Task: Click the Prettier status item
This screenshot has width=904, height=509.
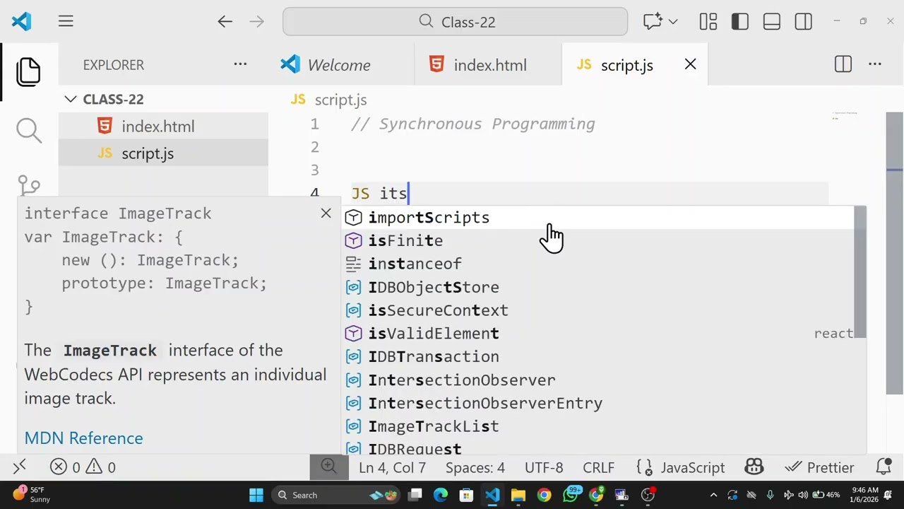Action: (x=820, y=467)
